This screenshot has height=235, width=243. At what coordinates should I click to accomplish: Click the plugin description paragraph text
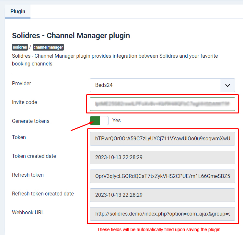[115, 60]
